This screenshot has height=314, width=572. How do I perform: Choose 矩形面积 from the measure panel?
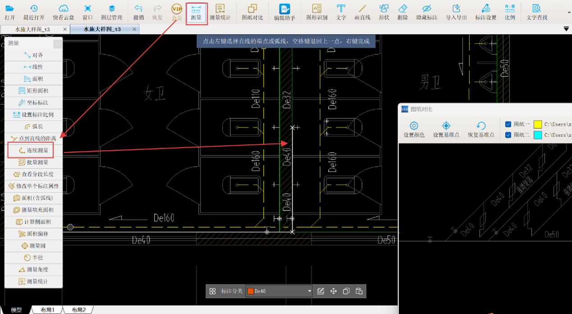(33, 91)
